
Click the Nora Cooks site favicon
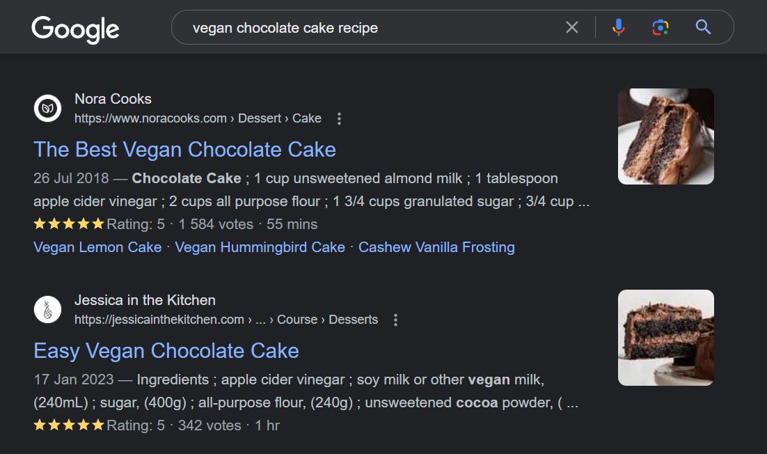tap(47, 108)
